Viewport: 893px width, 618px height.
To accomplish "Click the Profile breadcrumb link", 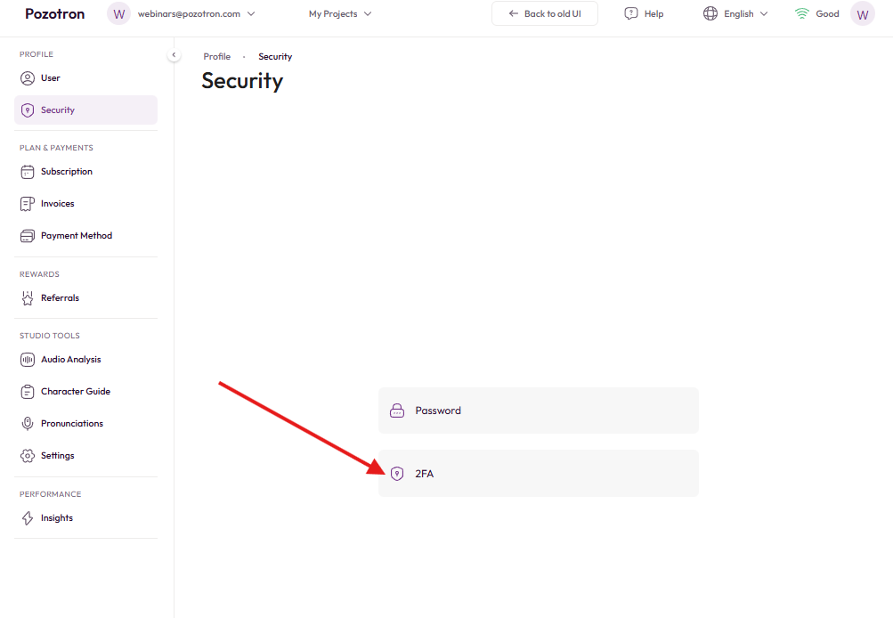I will [x=216, y=57].
